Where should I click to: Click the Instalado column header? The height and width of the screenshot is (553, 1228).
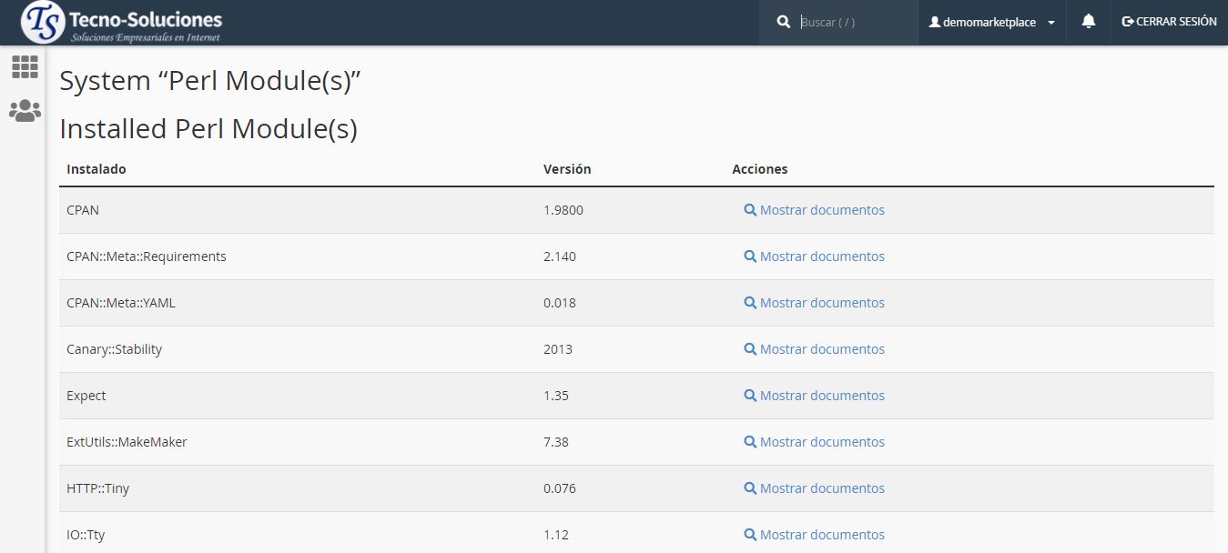pyautogui.click(x=96, y=169)
